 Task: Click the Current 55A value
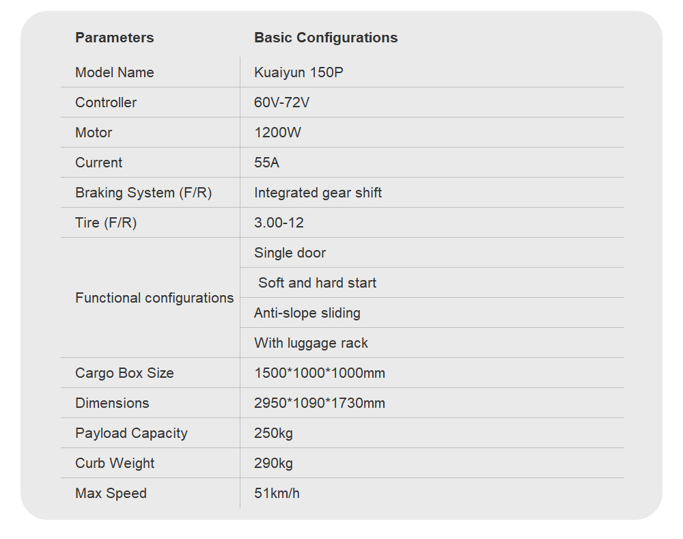266,163
